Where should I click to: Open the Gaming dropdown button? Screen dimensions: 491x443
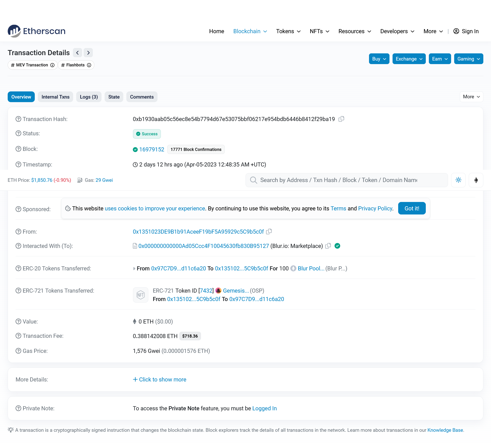click(468, 59)
